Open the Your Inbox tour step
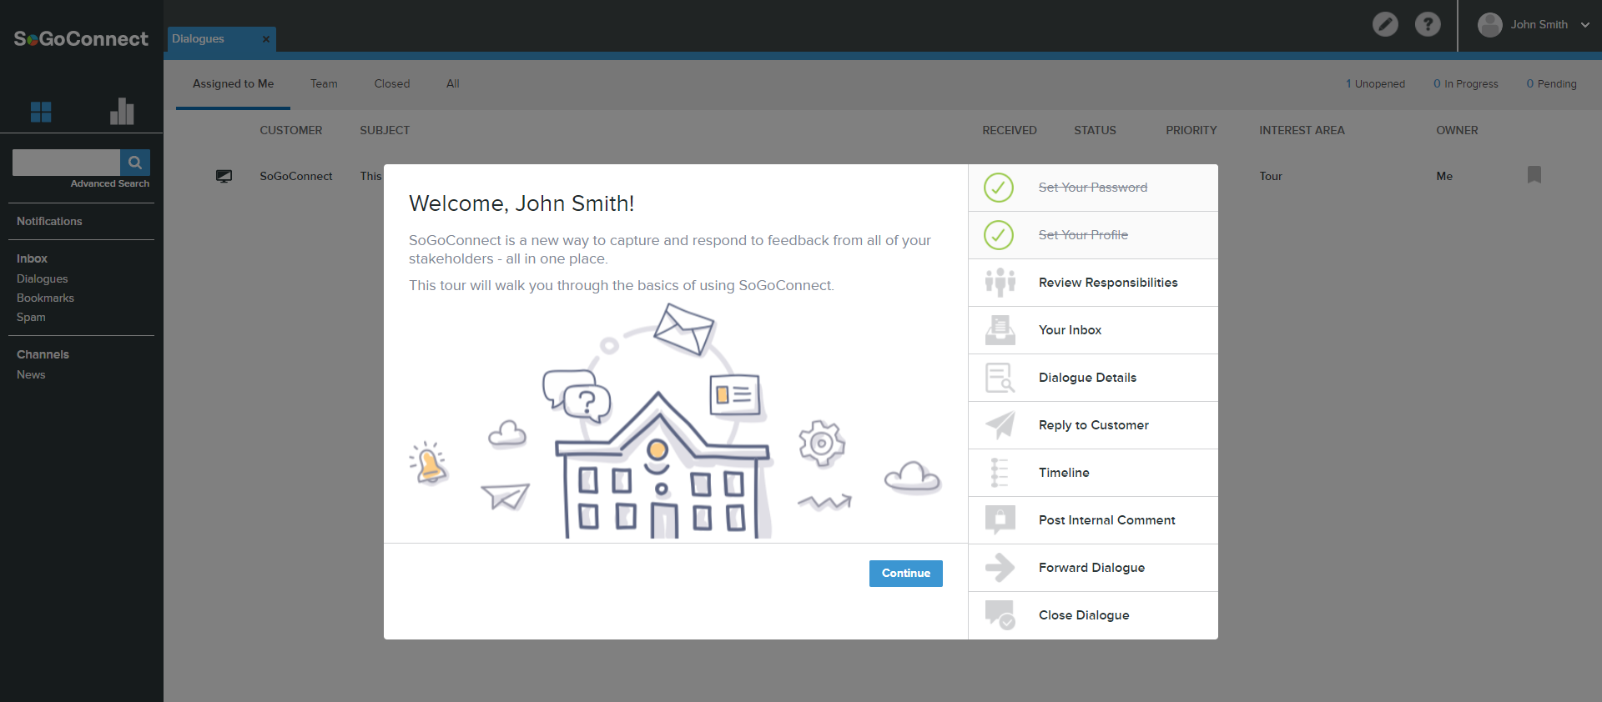This screenshot has height=702, width=1602. [x=1093, y=330]
